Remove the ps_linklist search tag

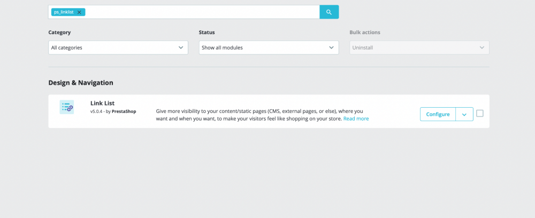click(79, 12)
